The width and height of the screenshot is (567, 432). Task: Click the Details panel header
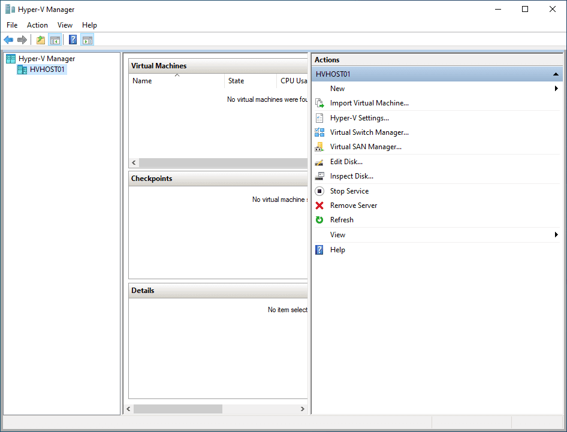[218, 291]
